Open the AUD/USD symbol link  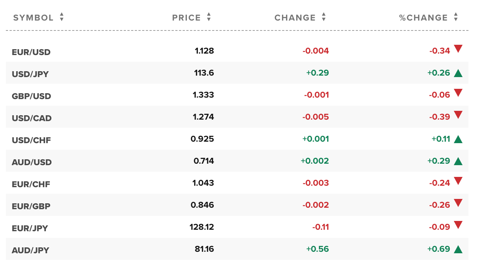coord(32,162)
